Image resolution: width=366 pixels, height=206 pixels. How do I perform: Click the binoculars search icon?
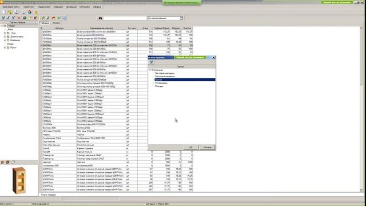tap(101, 18)
